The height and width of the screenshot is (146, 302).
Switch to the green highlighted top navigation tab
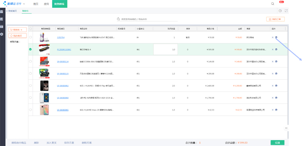click(60, 4)
